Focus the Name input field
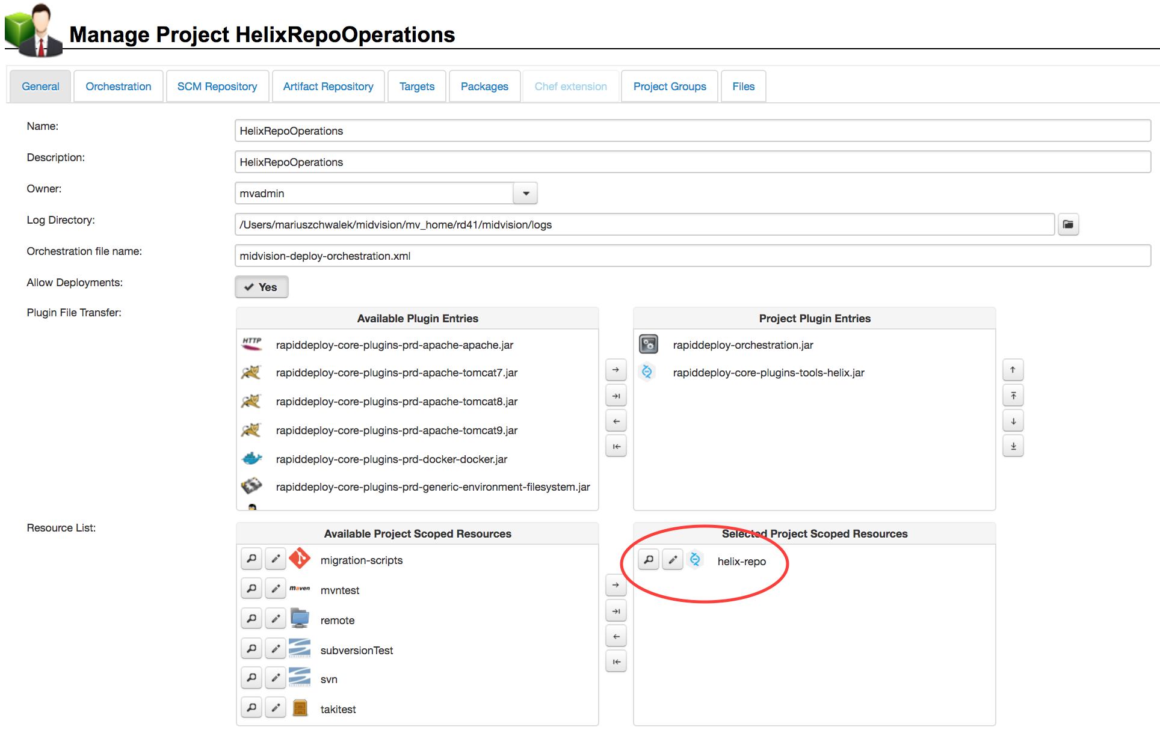The image size is (1160, 742). tap(693, 130)
